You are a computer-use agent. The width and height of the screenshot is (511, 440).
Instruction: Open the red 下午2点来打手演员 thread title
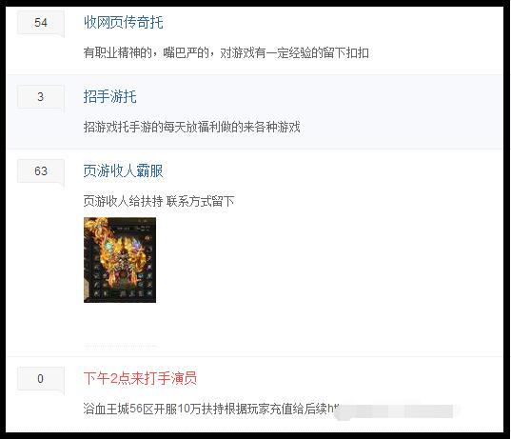140,378
